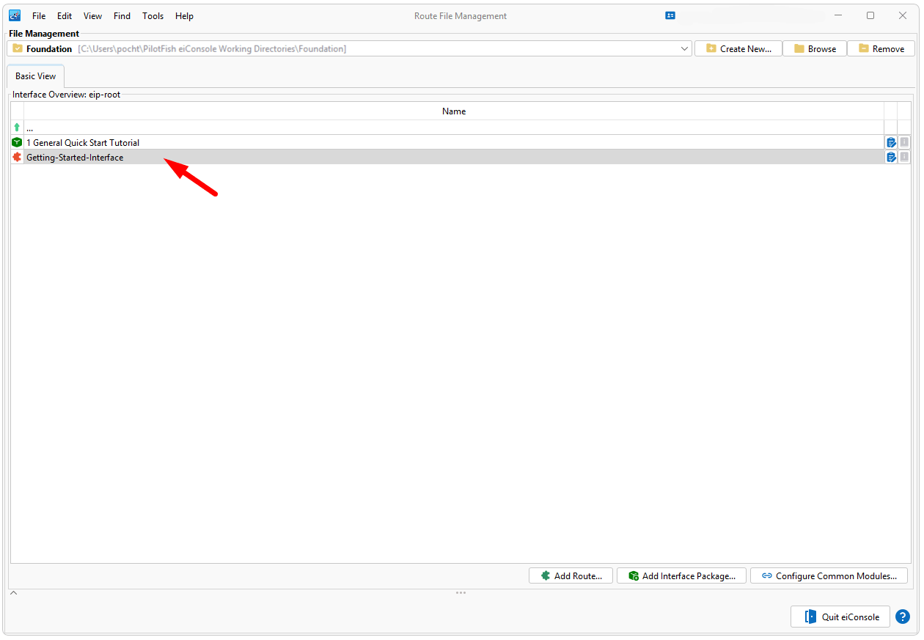Click the eiConsole app icon in title bar
The width and height of the screenshot is (924, 640).
click(x=15, y=15)
